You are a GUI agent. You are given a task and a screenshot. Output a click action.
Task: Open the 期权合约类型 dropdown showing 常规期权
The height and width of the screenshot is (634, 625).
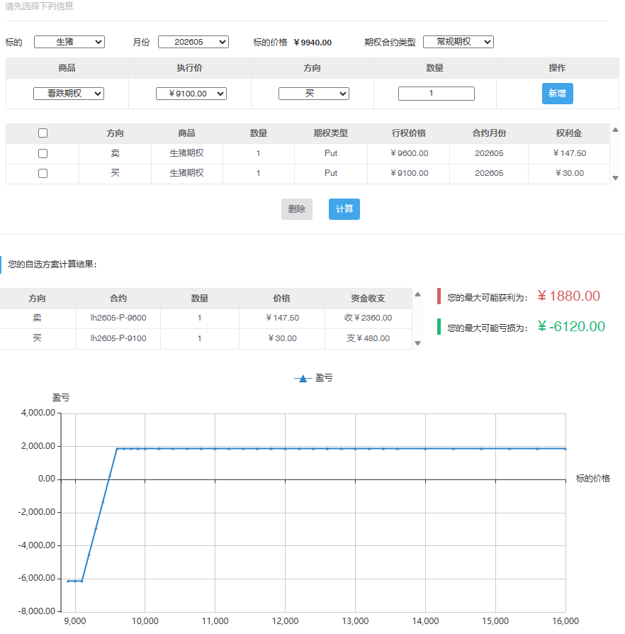[x=458, y=42]
